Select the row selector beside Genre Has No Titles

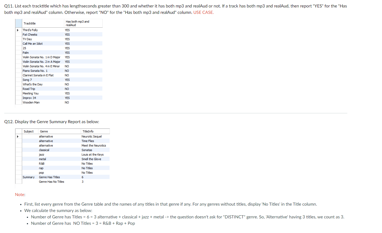(x=18, y=182)
